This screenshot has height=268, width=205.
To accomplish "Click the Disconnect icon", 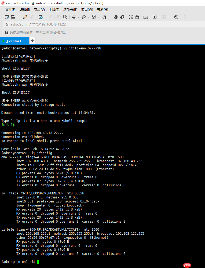I will (x=25, y=17).
